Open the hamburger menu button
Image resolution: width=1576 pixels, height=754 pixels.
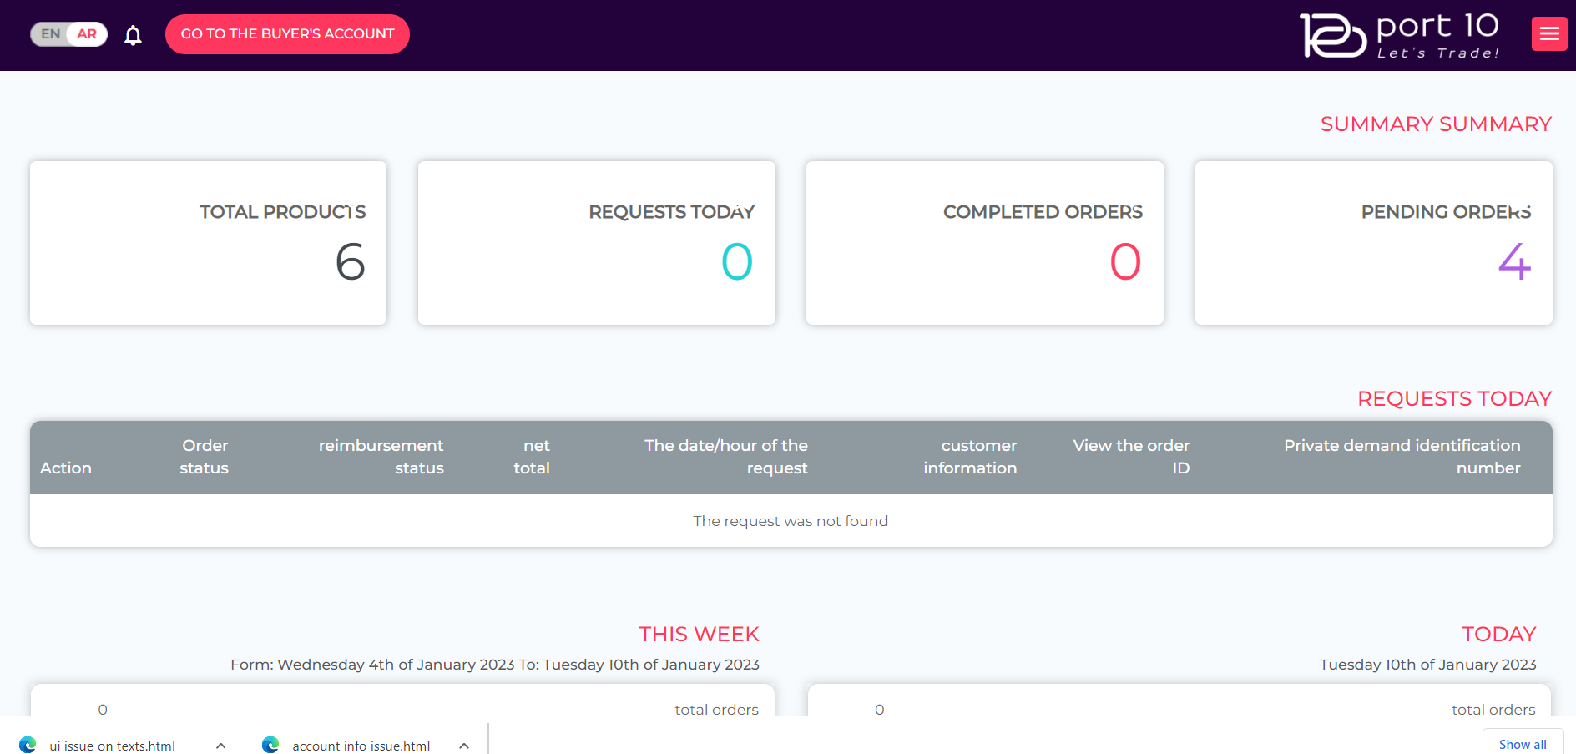point(1549,34)
